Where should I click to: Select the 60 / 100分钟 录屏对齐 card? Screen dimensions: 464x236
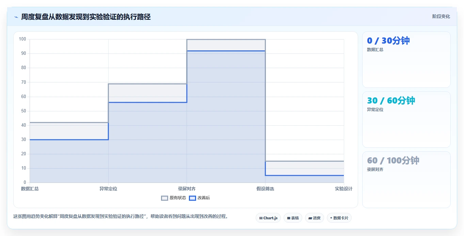point(406,179)
